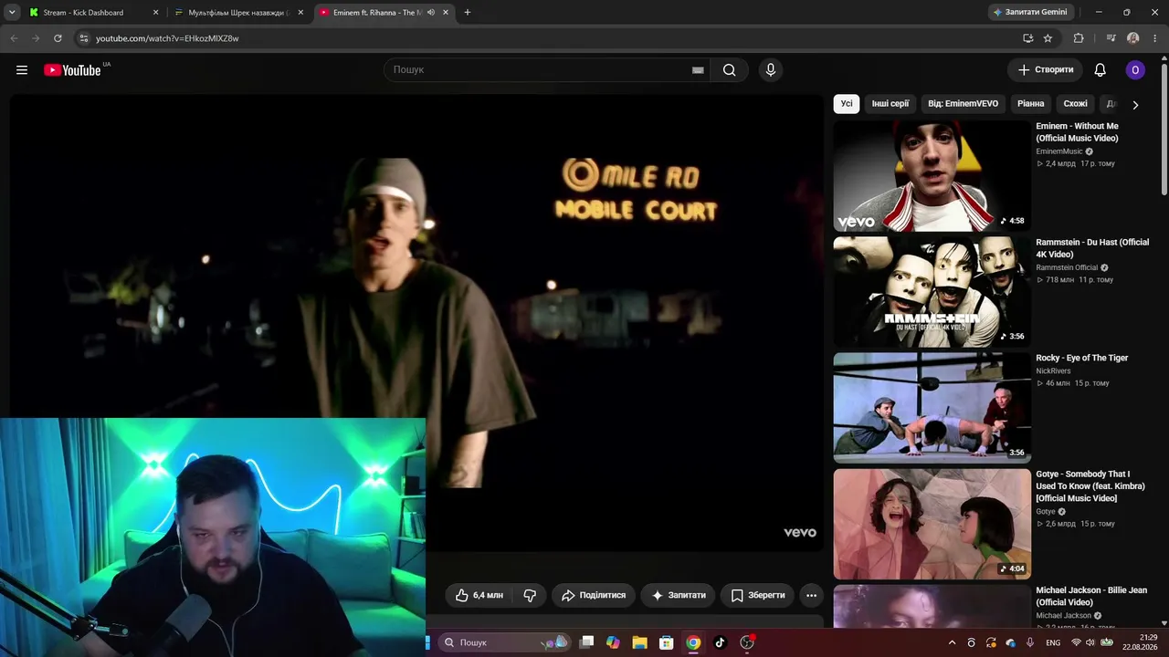The image size is (1169, 657).
Task: Click the install/cast icon in address bar
Action: point(1027,38)
